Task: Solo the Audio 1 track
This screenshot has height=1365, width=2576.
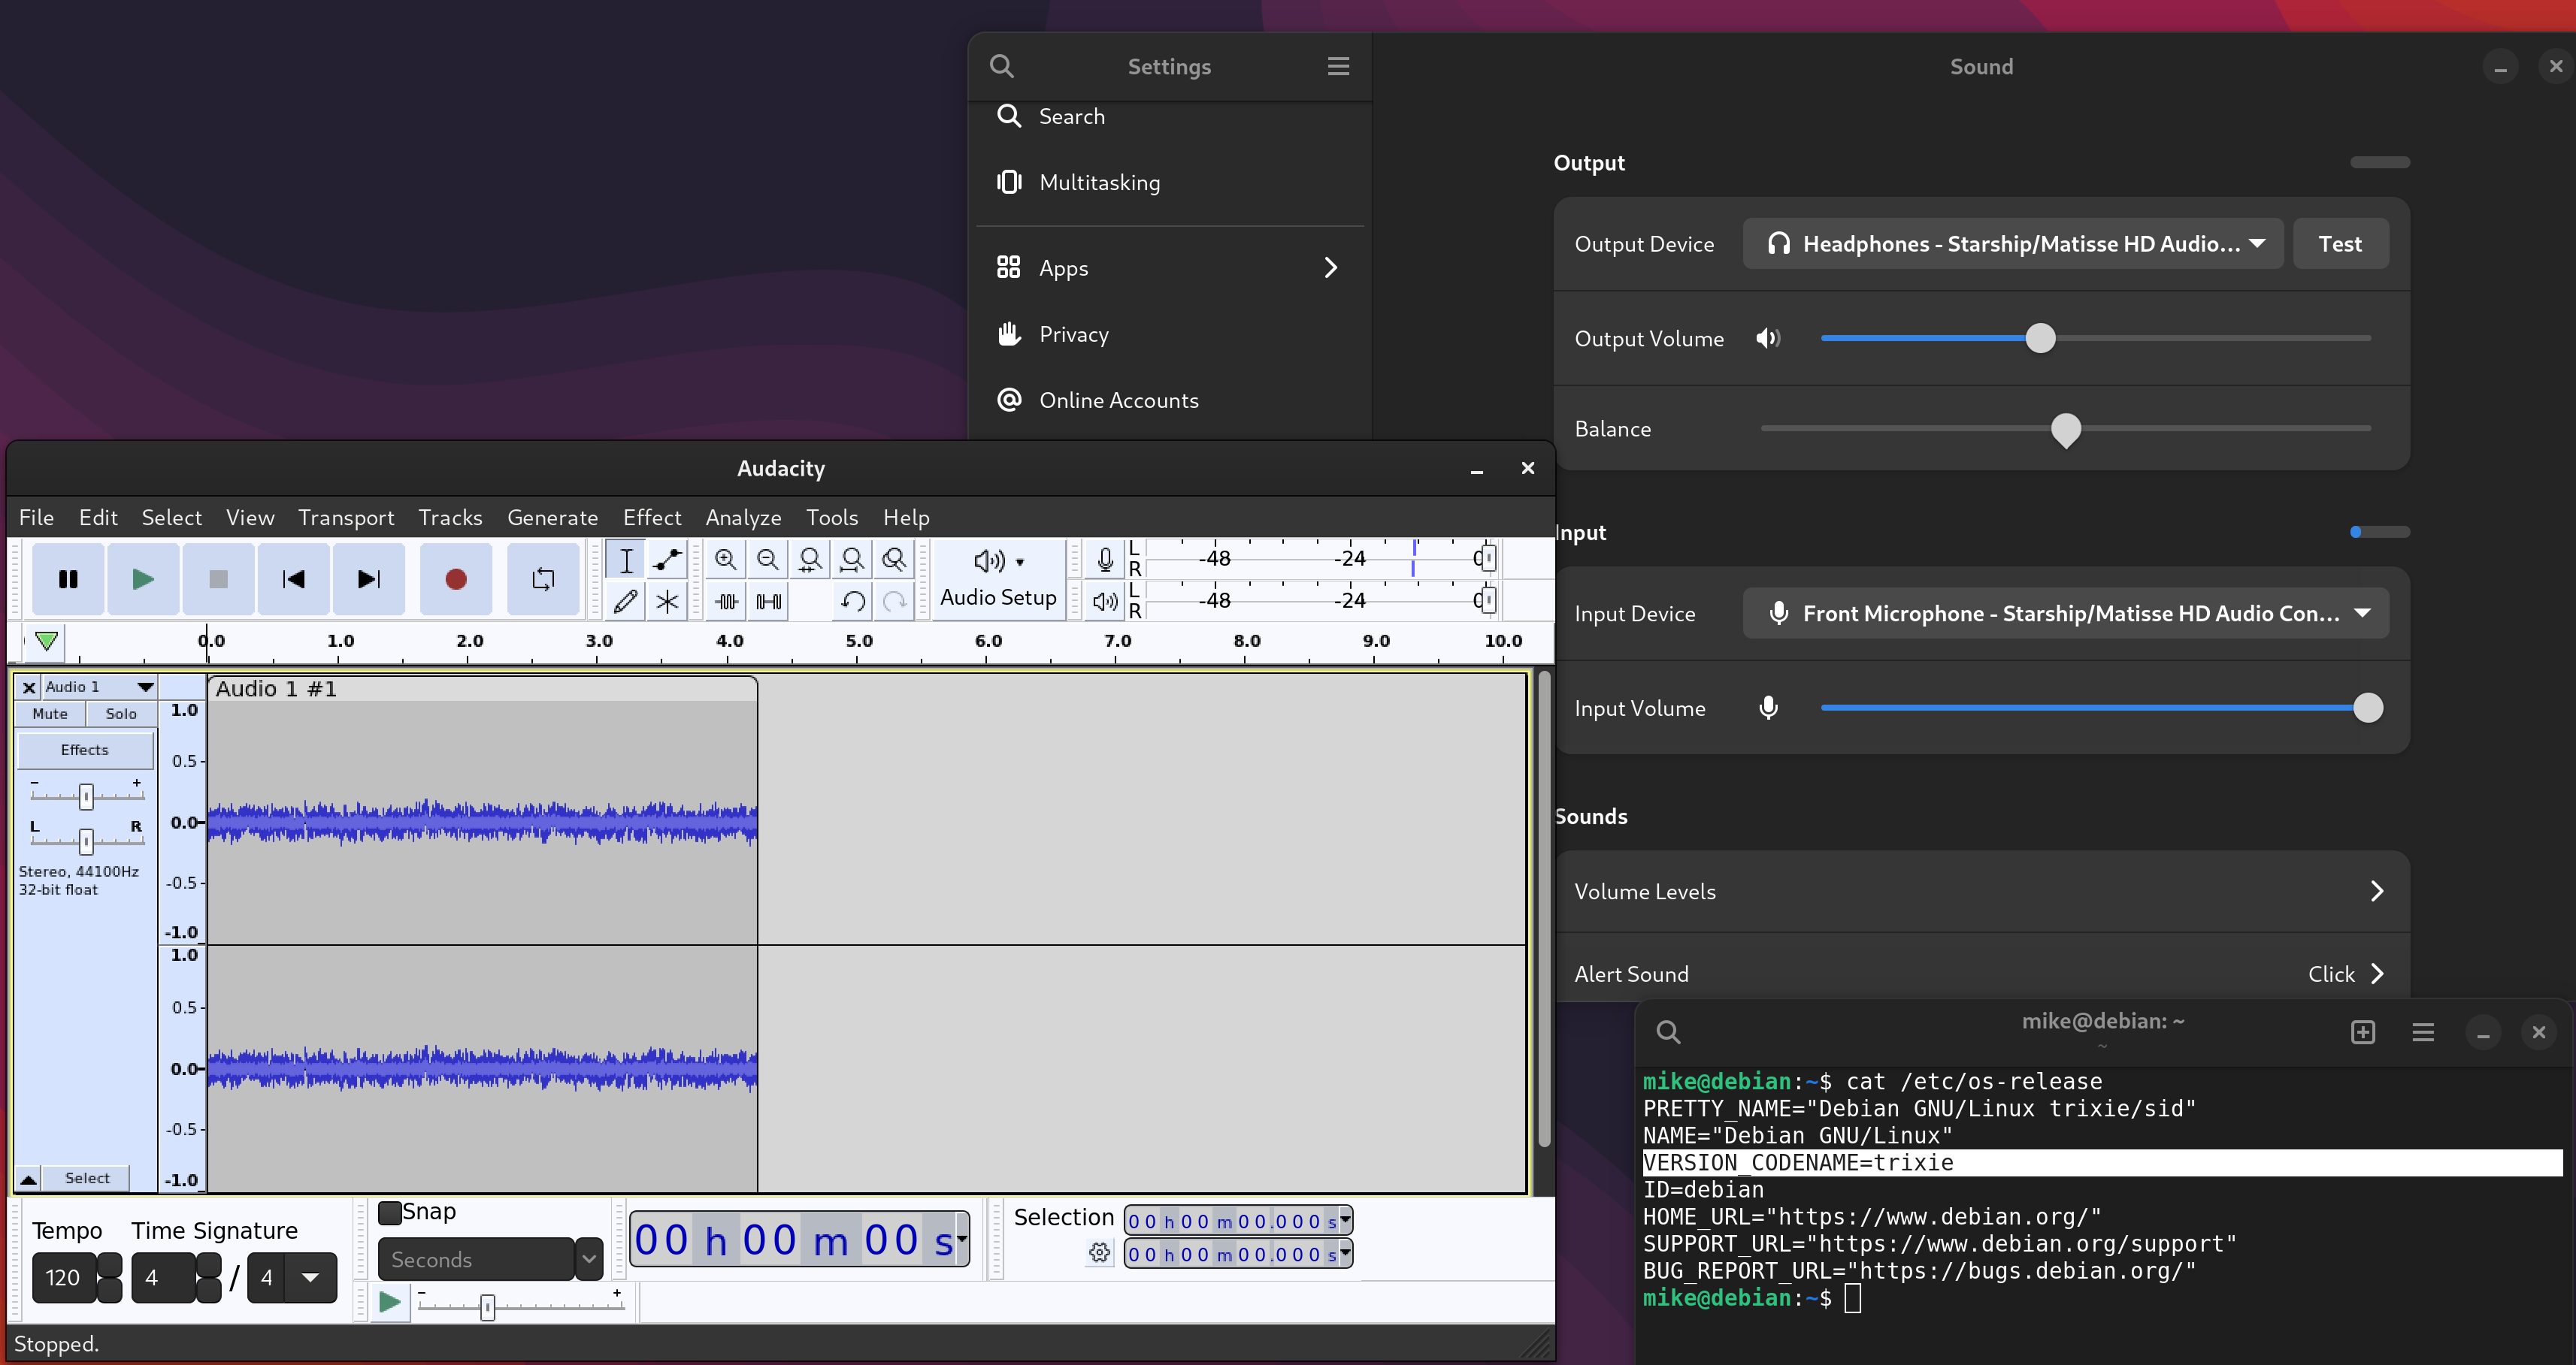Action: 121,714
